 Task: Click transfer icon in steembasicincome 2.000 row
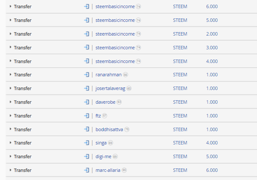87,34
